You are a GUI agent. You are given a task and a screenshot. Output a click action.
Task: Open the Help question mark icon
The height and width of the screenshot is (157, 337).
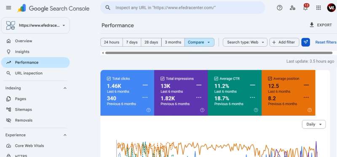pos(279,8)
